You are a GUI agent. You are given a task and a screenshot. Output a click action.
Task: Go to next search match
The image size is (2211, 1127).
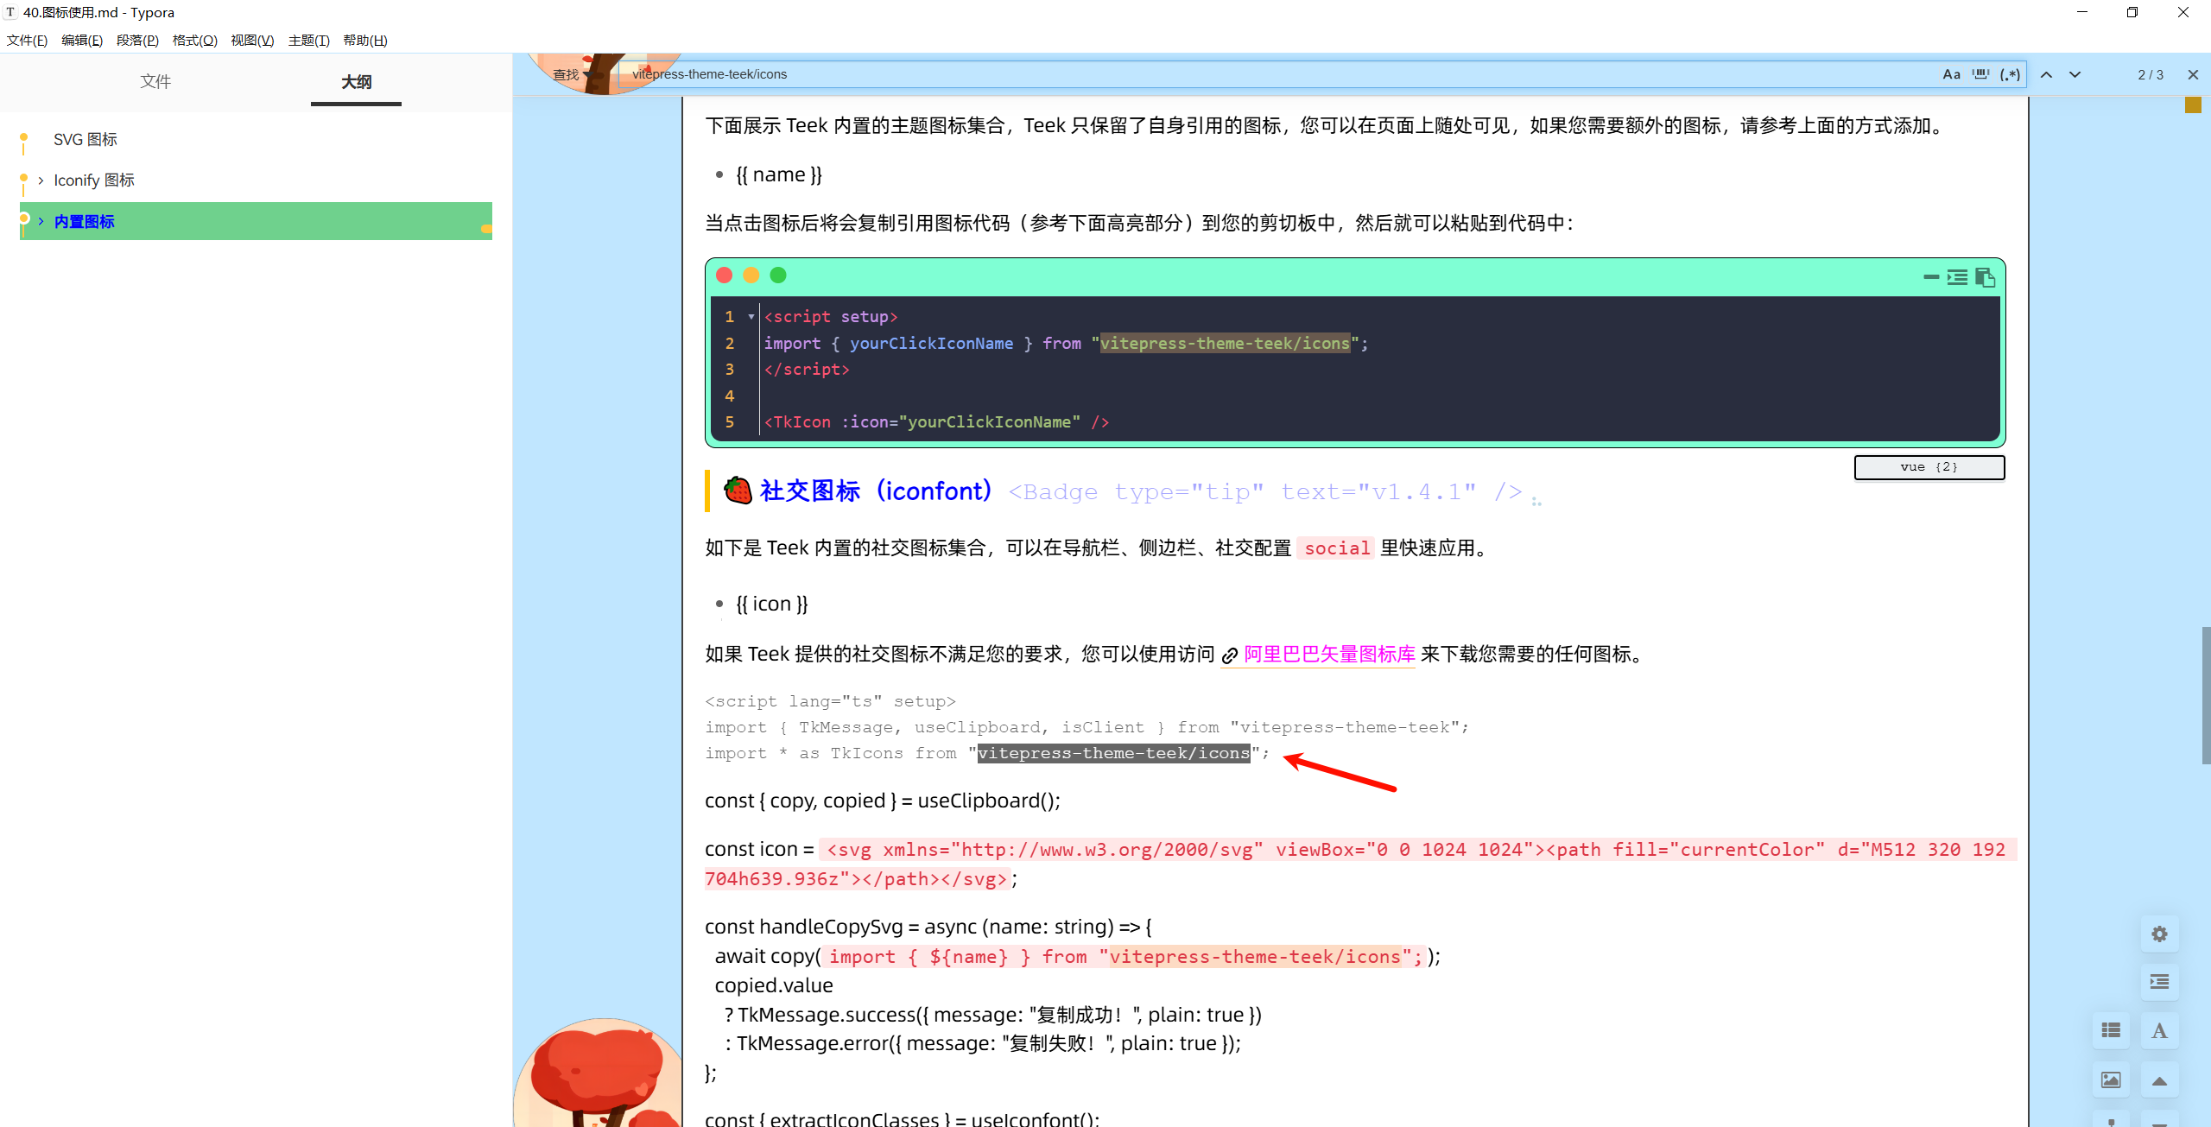coord(2075,74)
